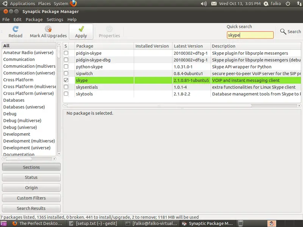Open the mail envelope indicator
Screen dimensions: 303x227
[214, 3]
